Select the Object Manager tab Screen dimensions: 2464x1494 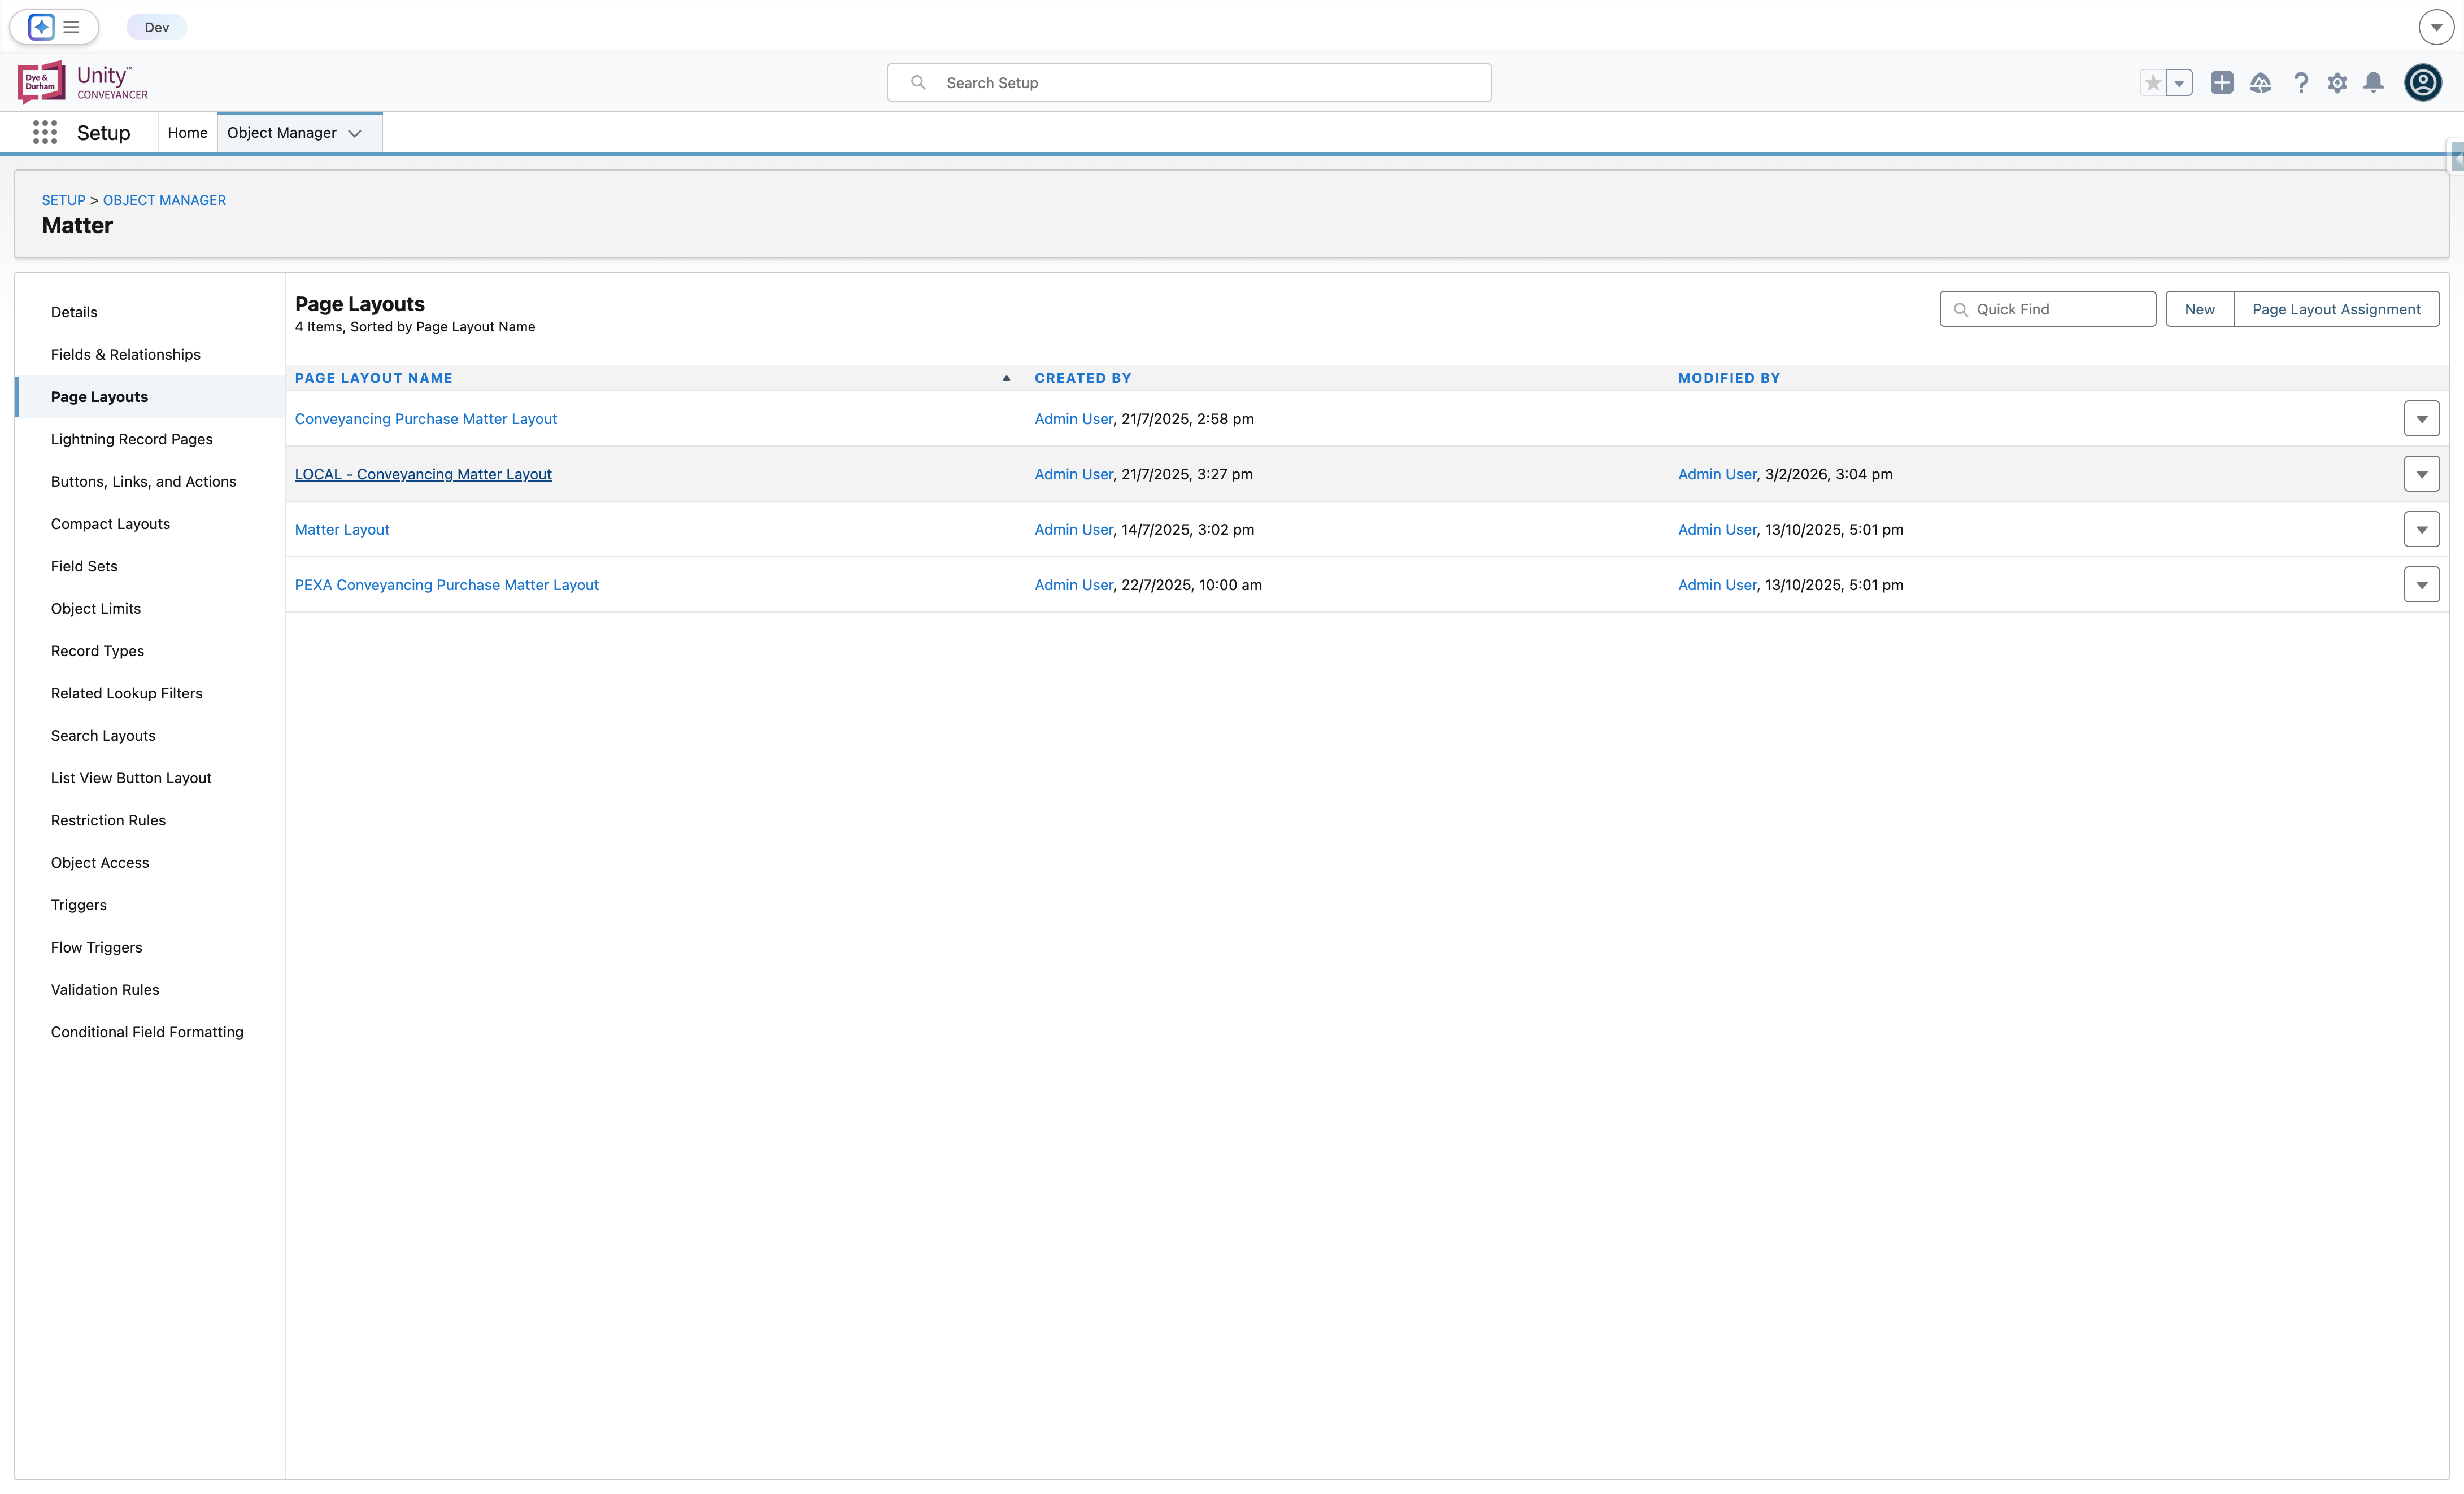tap(282, 133)
